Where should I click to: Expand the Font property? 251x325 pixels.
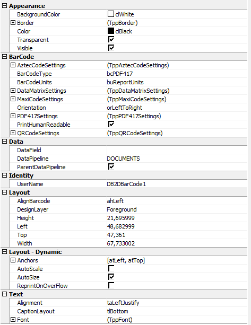coord(13,319)
